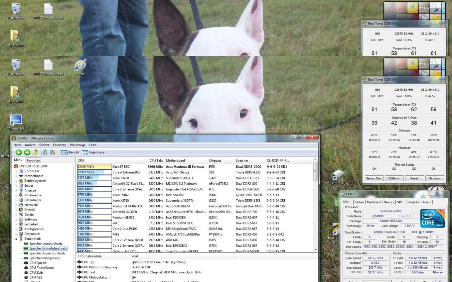The width and height of the screenshot is (452, 282).
Task: Click the results list scrollbar up arrow
Action: [315, 160]
